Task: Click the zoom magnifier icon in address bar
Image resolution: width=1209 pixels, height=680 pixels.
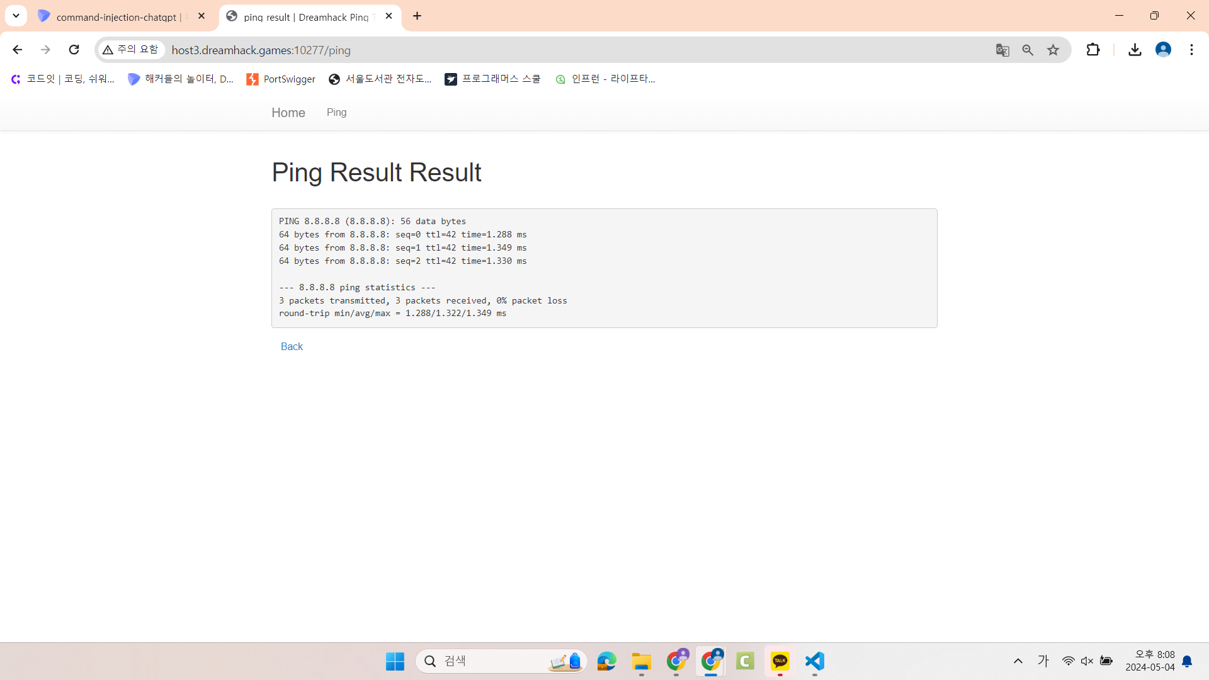Action: pos(1028,50)
